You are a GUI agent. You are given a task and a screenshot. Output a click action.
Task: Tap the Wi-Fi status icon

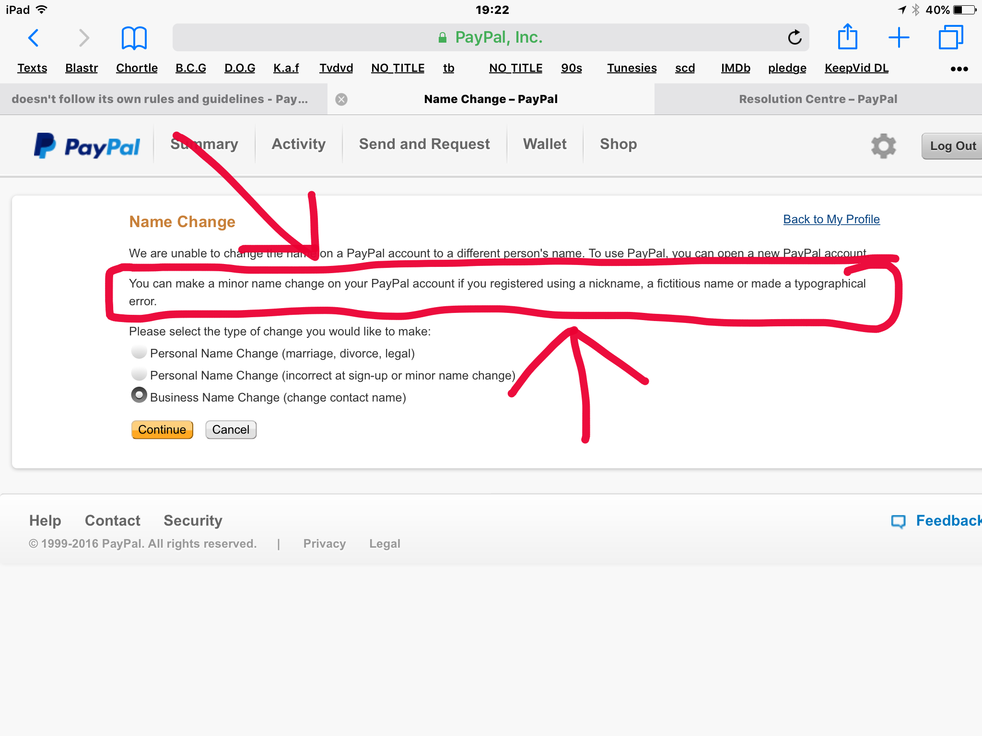pyautogui.click(x=42, y=10)
